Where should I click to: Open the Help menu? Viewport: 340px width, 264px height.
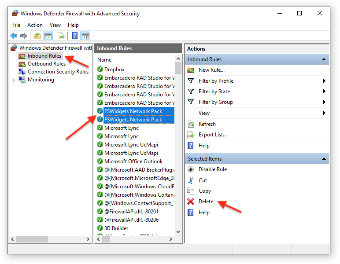pos(73,25)
